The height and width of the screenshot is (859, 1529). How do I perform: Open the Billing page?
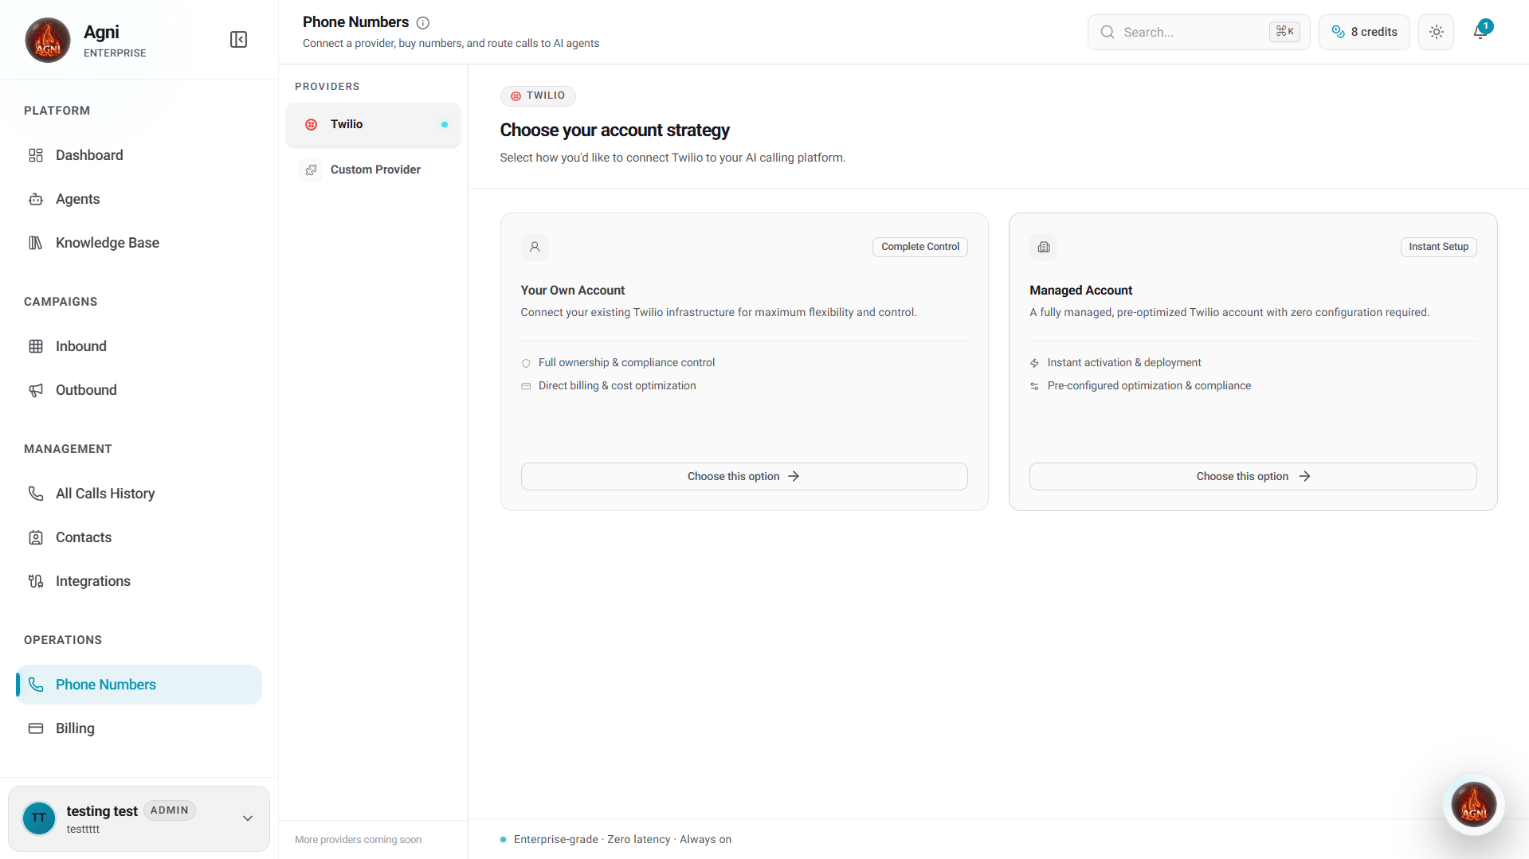[x=139, y=728]
